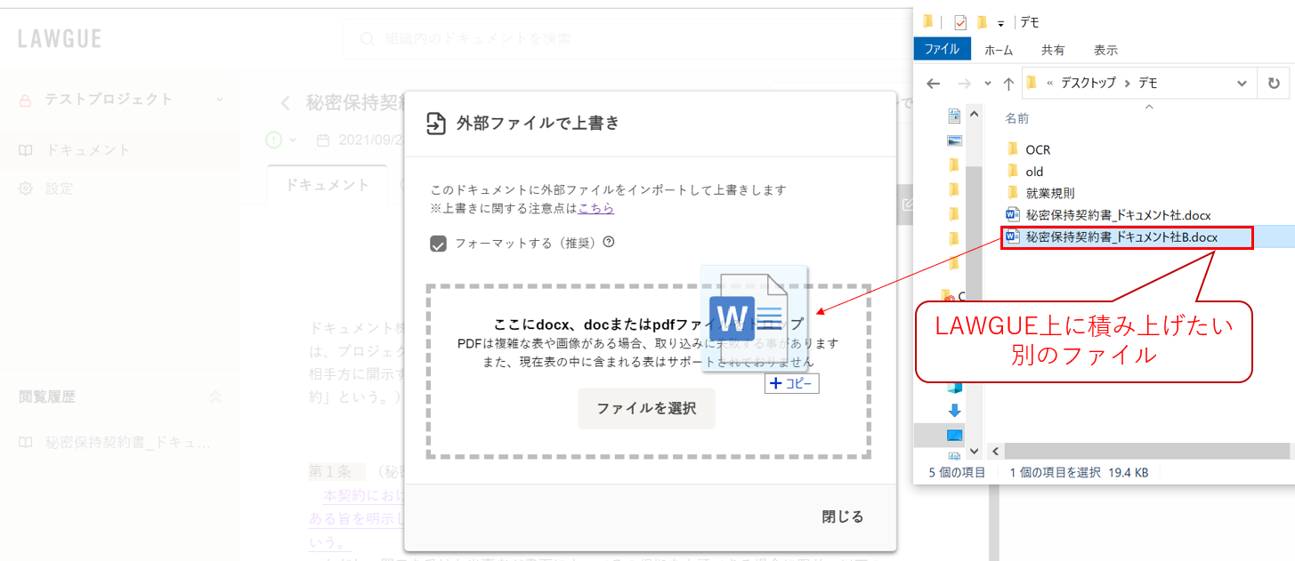
Task: Open the recent locations dropdown arrow
Action: coord(988,84)
